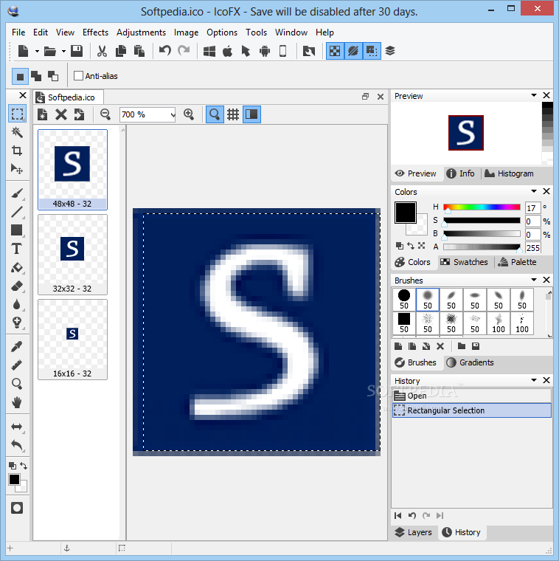Image resolution: width=559 pixels, height=561 pixels.
Task: Select the Dodge lightbulb tool
Action: coord(17,323)
